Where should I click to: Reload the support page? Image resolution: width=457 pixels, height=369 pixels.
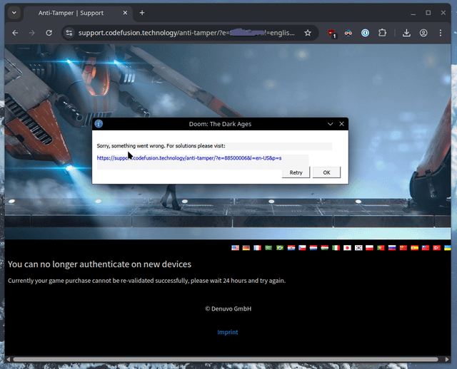(x=49, y=33)
